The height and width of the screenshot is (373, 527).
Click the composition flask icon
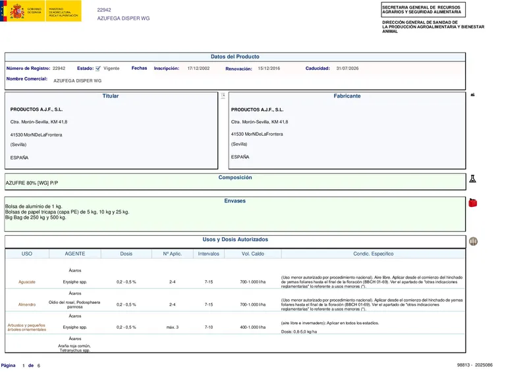[472, 179]
